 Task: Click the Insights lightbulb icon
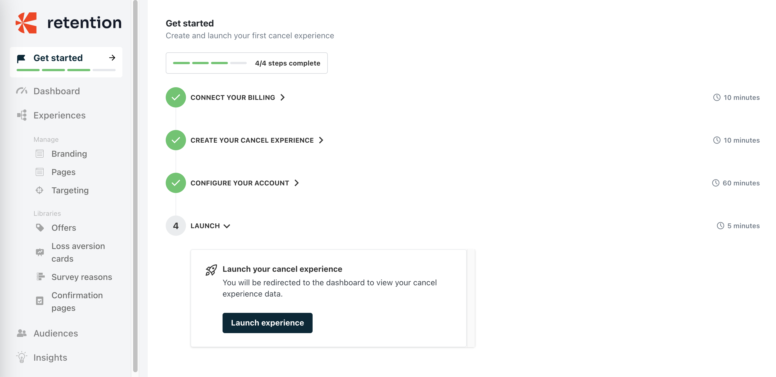[x=22, y=357]
